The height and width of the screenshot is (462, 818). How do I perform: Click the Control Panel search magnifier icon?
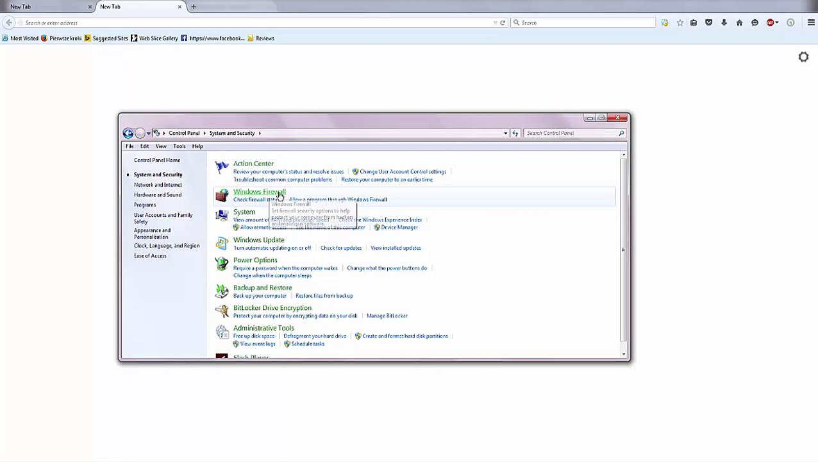click(621, 133)
